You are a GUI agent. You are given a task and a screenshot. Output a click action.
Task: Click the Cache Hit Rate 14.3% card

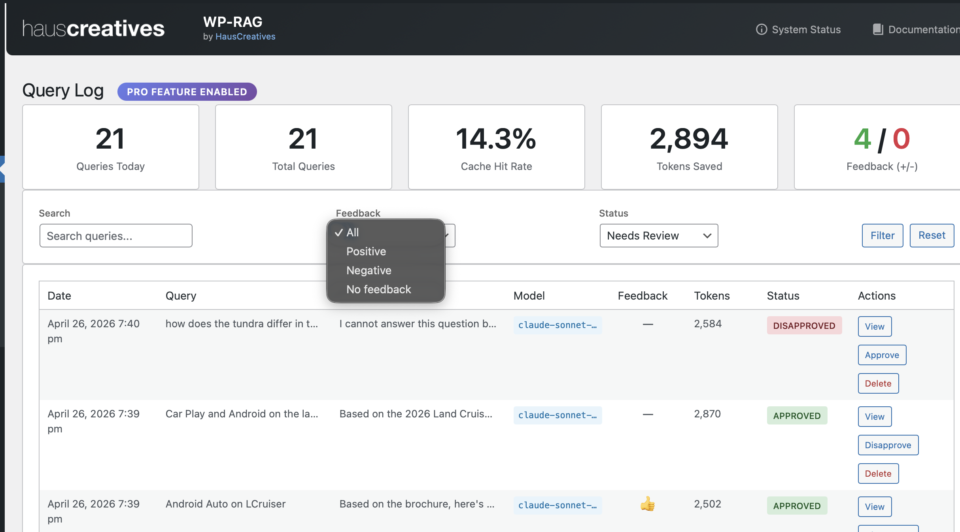[x=497, y=147]
